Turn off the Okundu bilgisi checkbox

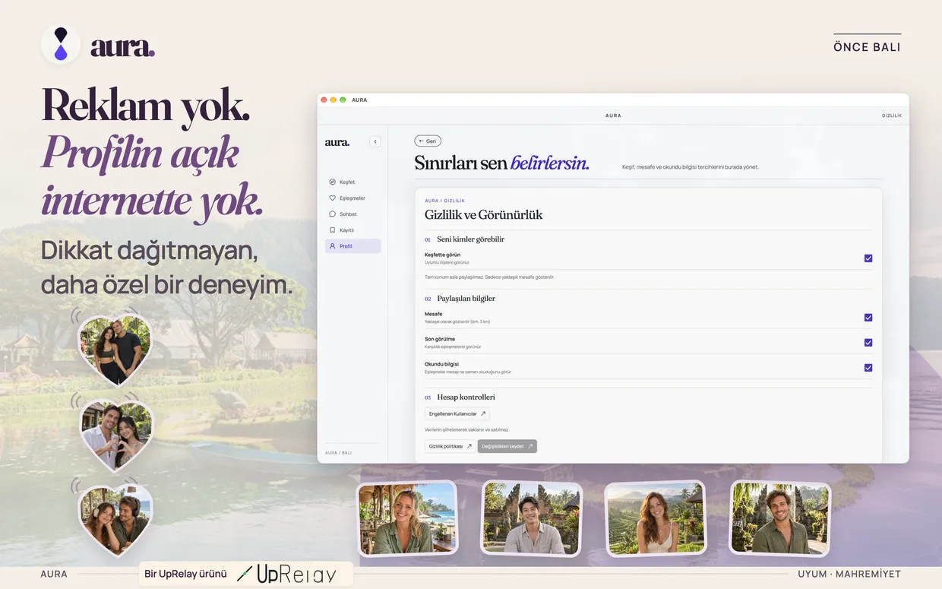click(x=868, y=368)
